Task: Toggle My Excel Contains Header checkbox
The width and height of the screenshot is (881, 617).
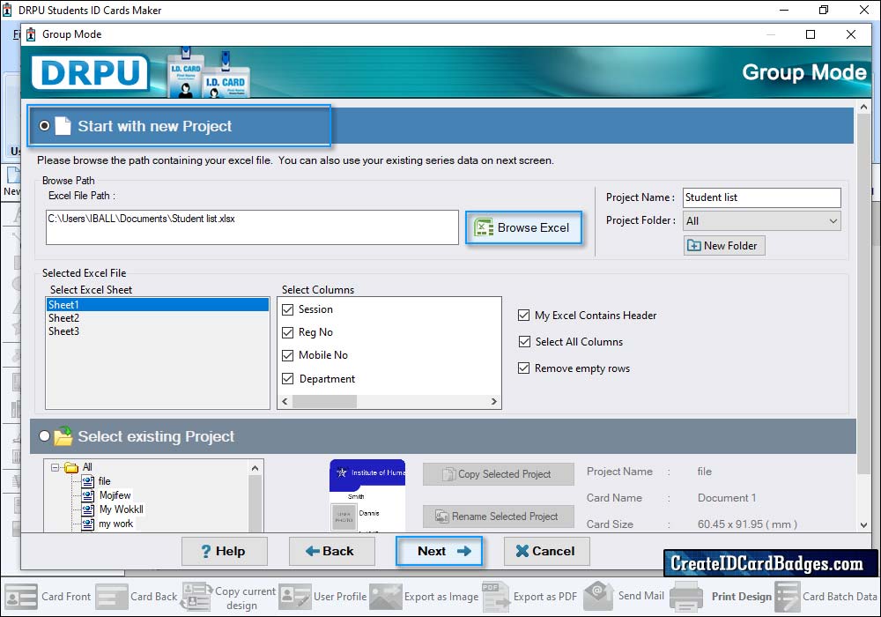Action: coord(523,316)
